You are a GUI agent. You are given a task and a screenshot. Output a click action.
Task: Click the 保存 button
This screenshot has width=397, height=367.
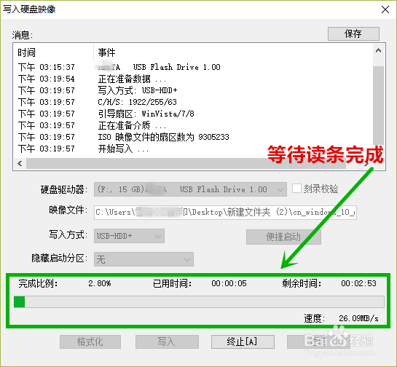click(353, 33)
